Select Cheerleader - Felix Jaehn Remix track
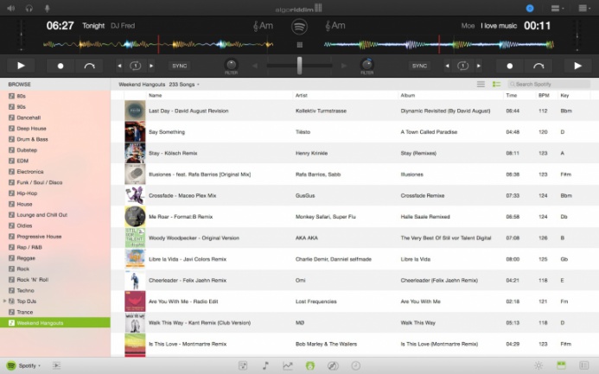The image size is (599, 374). tap(355, 280)
